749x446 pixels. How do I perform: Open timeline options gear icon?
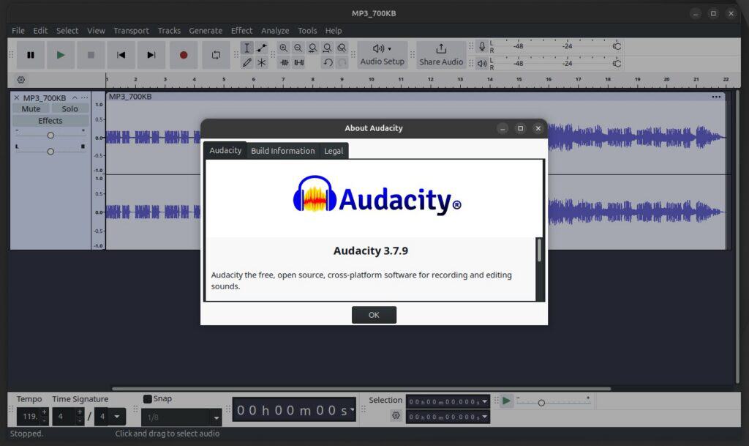coord(21,80)
